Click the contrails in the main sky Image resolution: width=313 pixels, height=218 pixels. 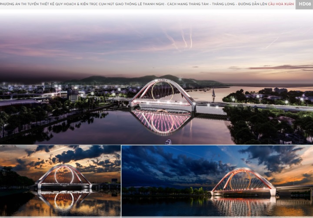coord(183,39)
